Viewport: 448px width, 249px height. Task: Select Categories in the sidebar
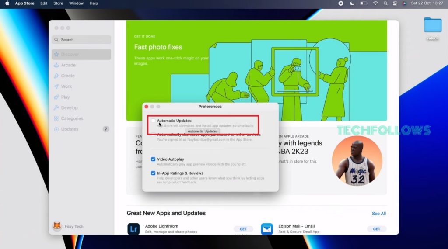click(81, 118)
